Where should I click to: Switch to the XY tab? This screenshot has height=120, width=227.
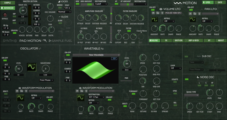[x=209, y=40]
